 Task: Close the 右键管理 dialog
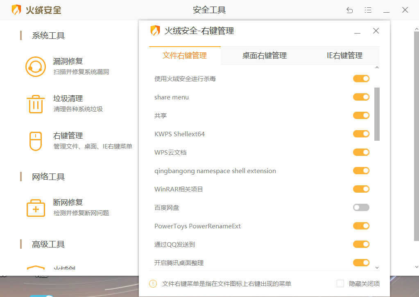click(376, 31)
